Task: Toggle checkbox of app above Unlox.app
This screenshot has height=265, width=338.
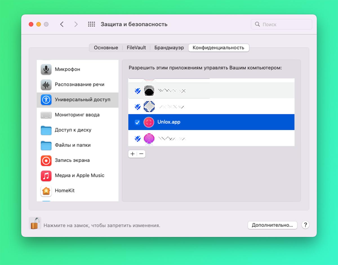Action: [137, 107]
